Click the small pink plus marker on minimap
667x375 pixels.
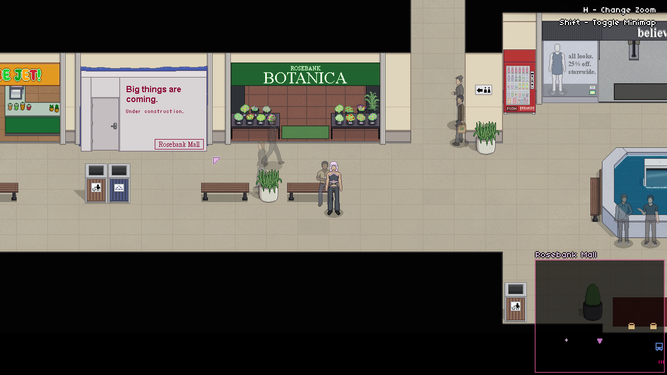[566, 341]
